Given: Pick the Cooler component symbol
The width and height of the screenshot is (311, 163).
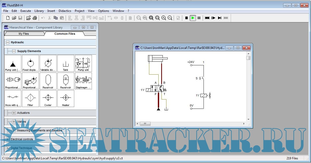Looking at the screenshot, I should click(x=48, y=98).
